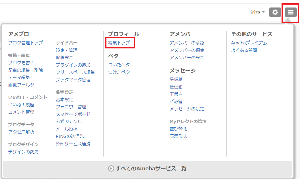
Task: View ついたペタ
Action: pyautogui.click(x=119, y=65)
